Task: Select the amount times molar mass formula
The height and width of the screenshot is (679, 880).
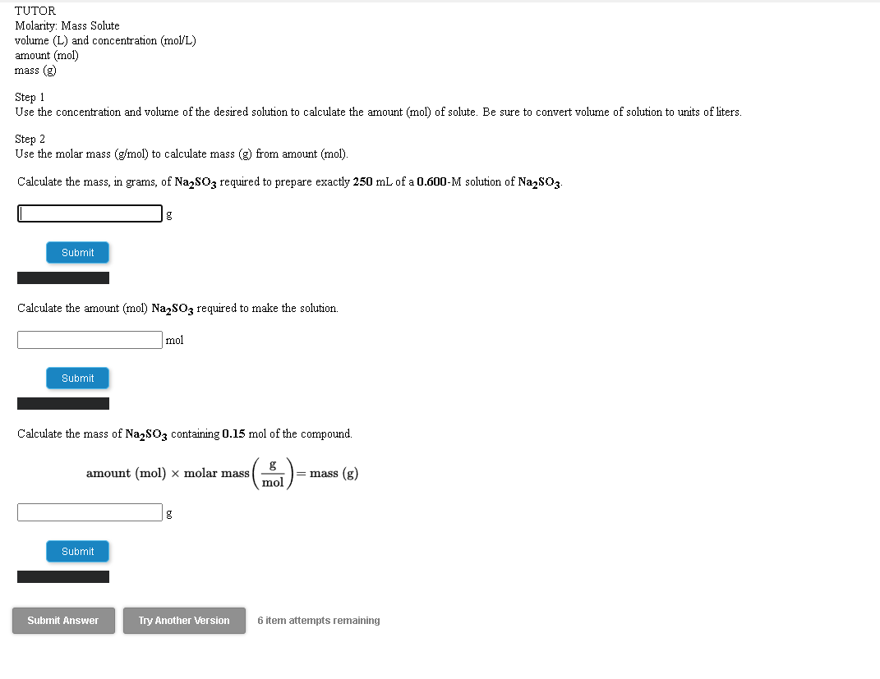Action: click(x=222, y=472)
